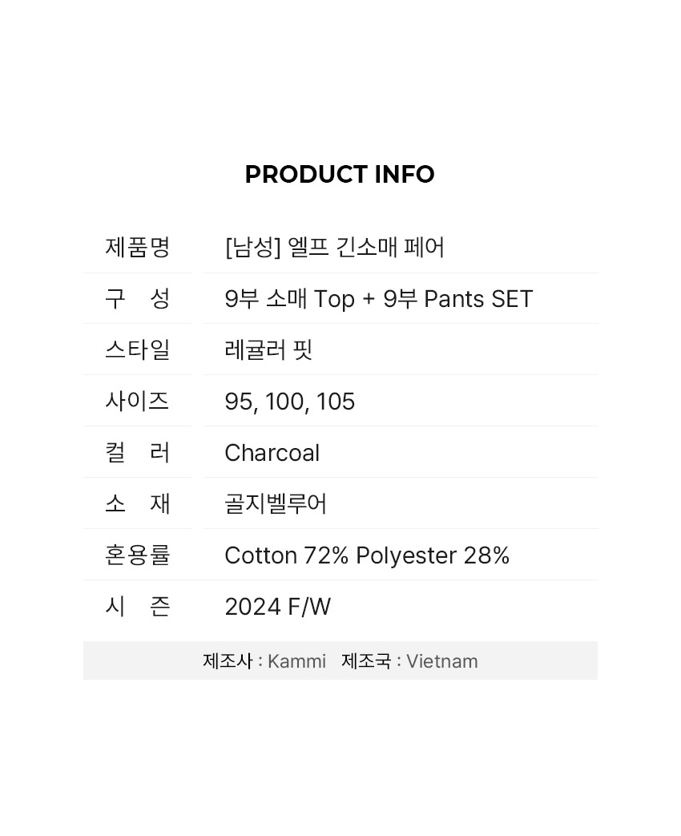Screen dimensions: 681x836
Task: Select the 컬러 label
Action: tap(138, 452)
